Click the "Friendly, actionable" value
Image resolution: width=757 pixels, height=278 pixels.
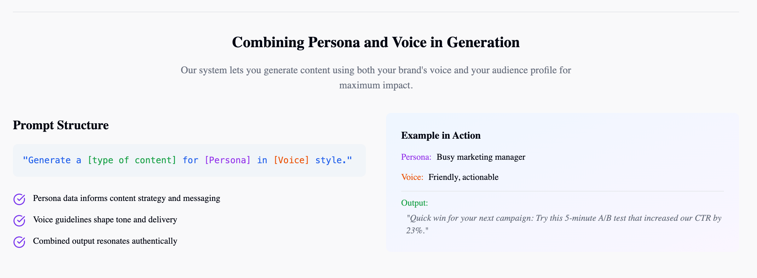[463, 177]
